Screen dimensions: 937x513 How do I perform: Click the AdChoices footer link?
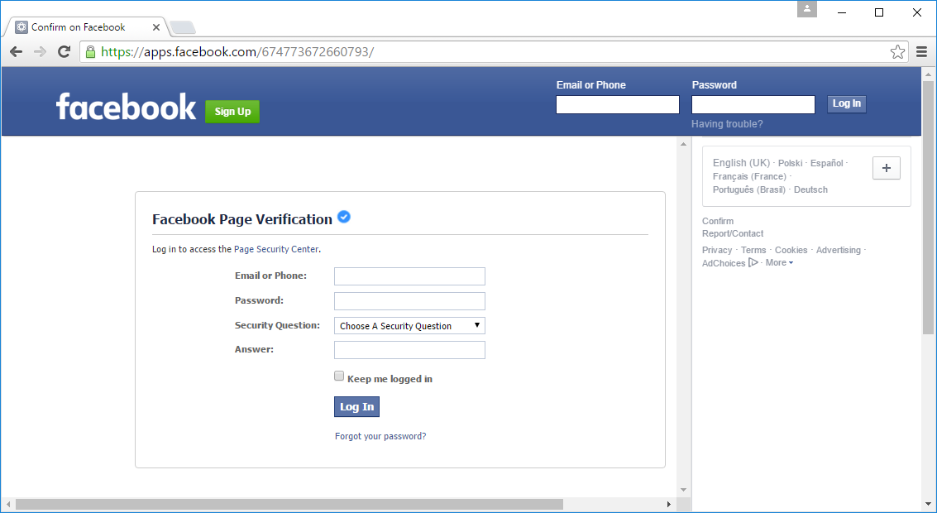tap(724, 263)
